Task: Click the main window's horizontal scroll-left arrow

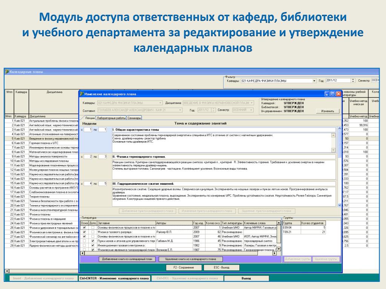Action: 7,271
